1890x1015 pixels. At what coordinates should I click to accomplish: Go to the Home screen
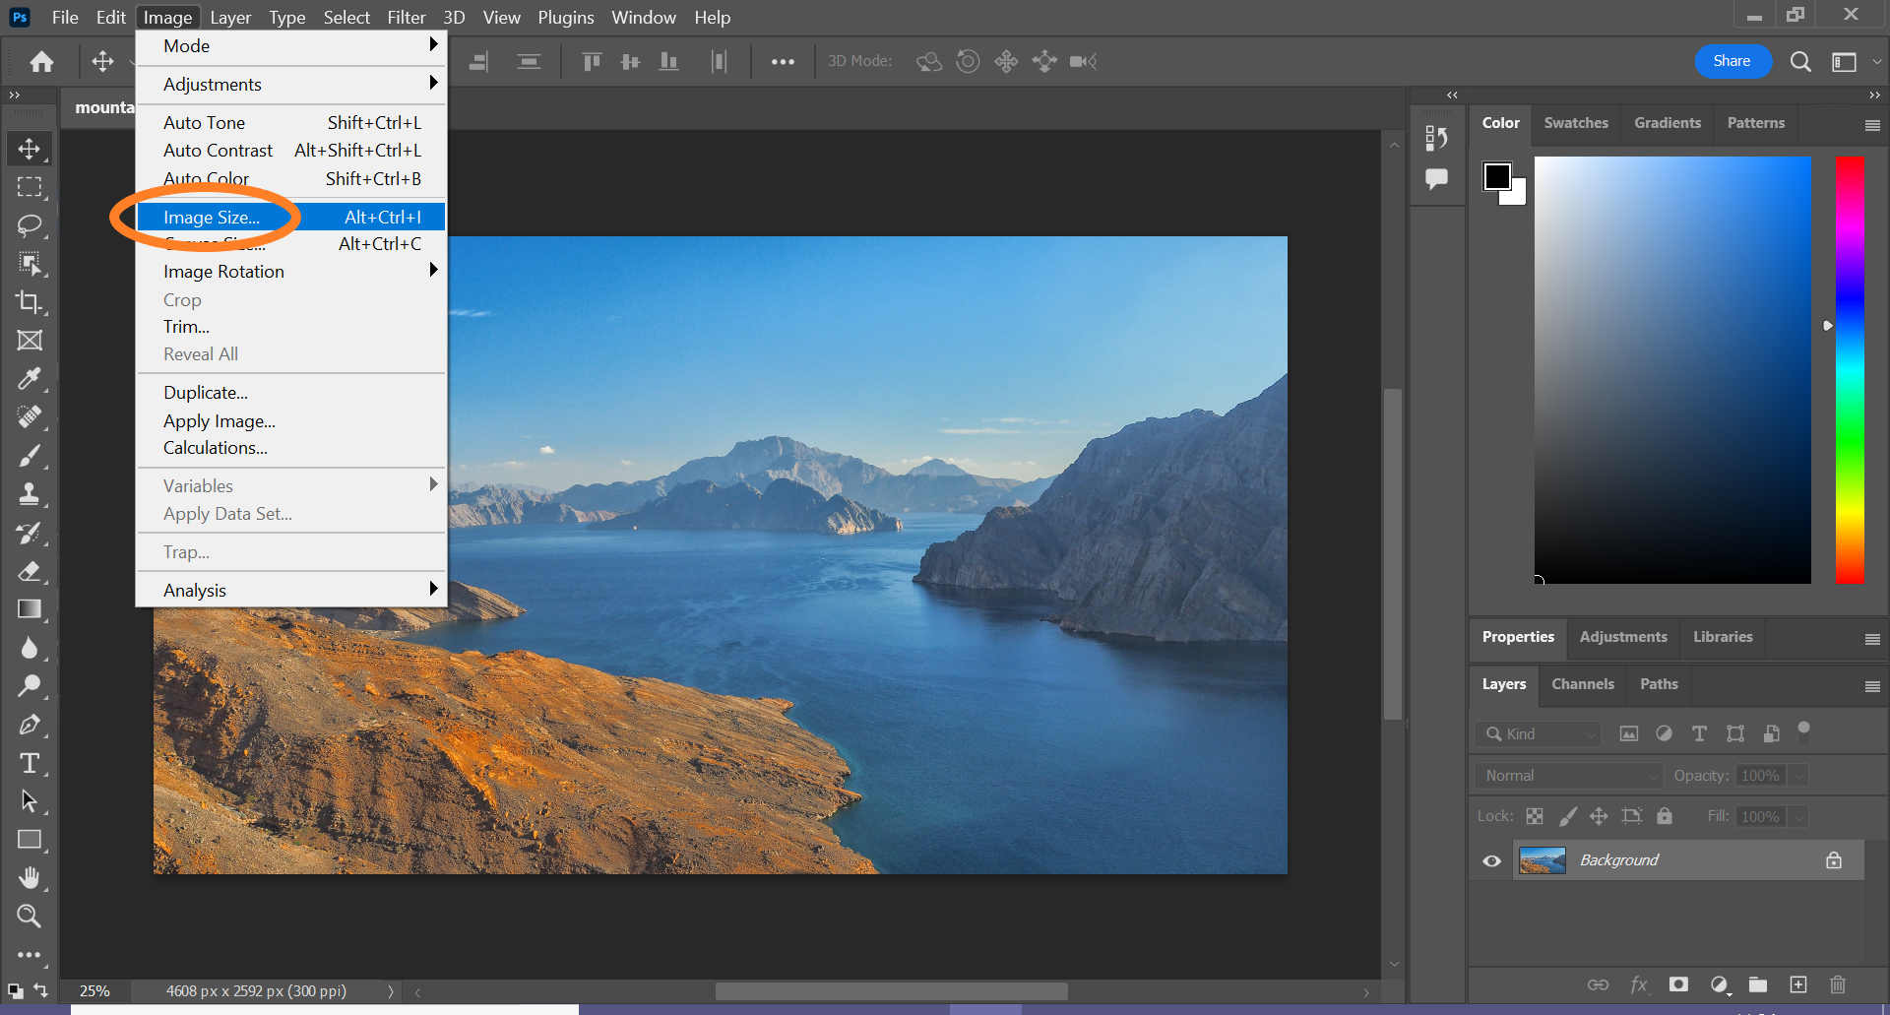(41, 62)
